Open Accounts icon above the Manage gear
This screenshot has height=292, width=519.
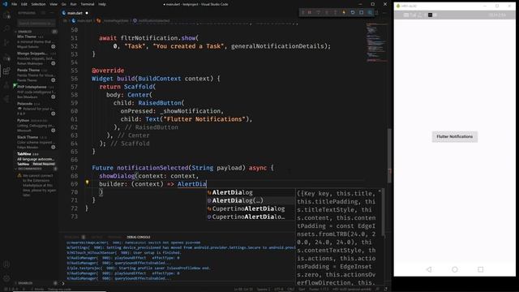(6, 264)
